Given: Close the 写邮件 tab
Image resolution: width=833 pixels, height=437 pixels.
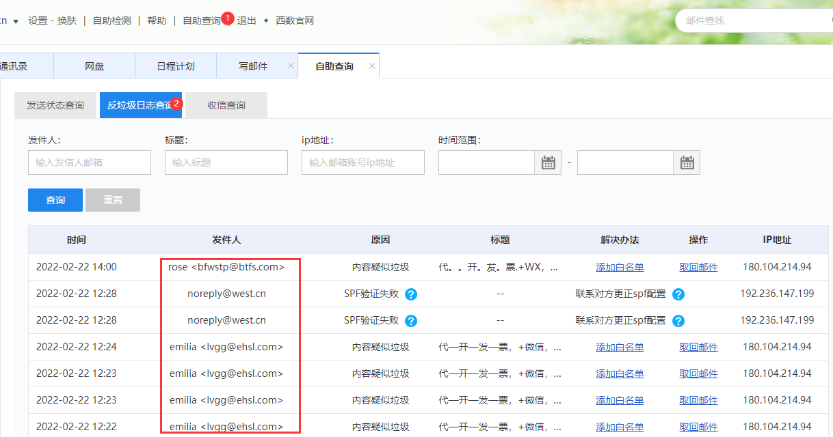Looking at the screenshot, I should click(x=291, y=66).
